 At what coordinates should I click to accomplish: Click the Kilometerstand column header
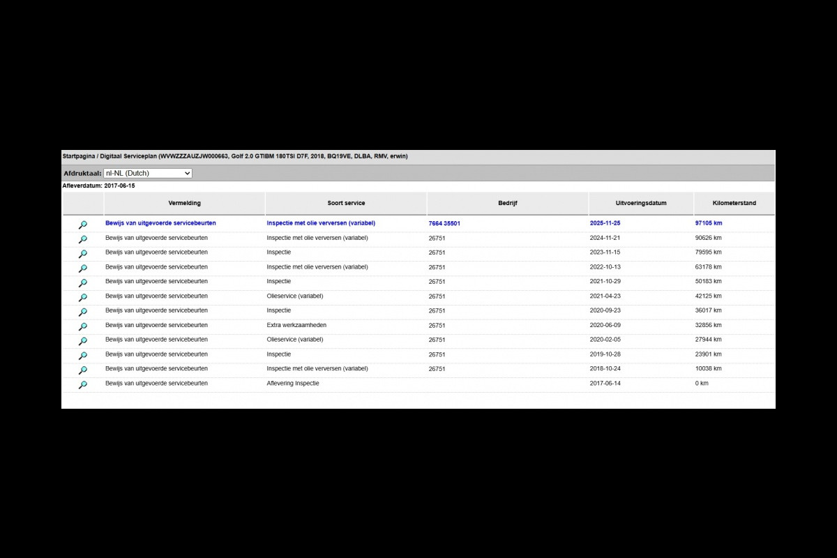[734, 203]
